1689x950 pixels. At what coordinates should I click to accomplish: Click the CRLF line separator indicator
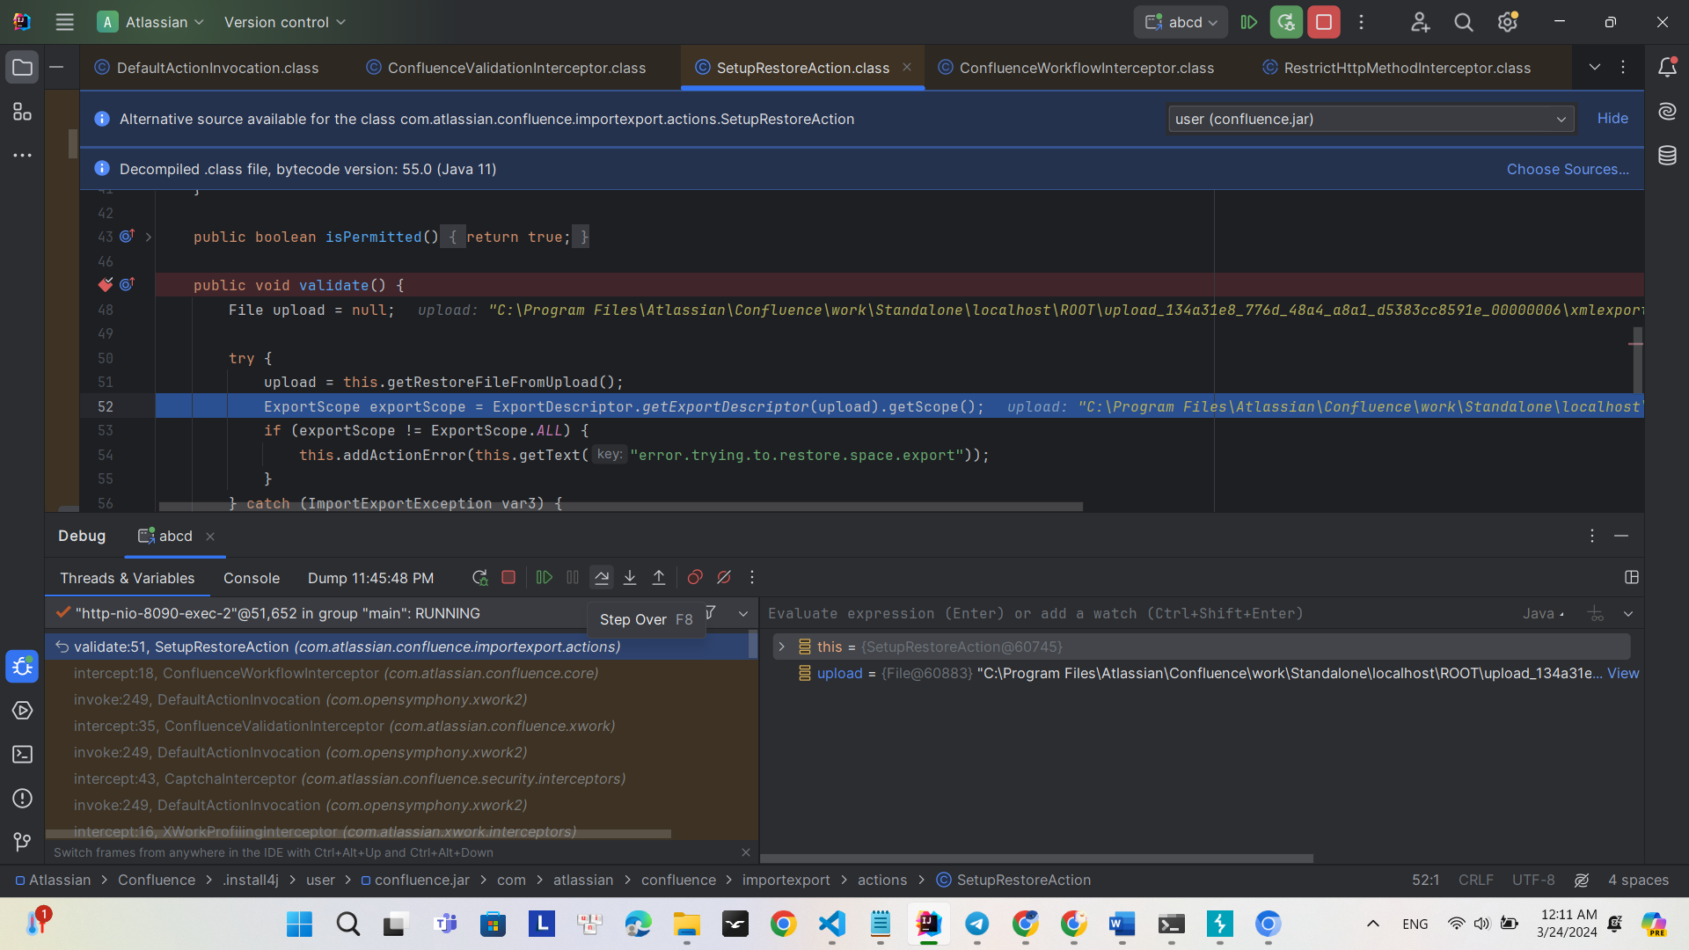click(x=1475, y=881)
